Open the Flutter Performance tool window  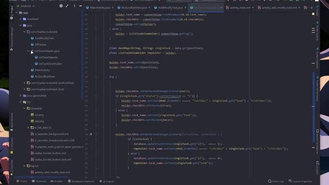tap(318, 88)
